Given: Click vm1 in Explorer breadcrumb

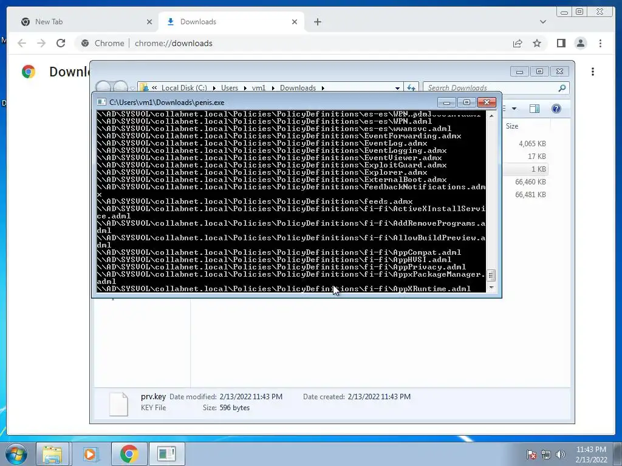Looking at the screenshot, I should click(x=259, y=87).
